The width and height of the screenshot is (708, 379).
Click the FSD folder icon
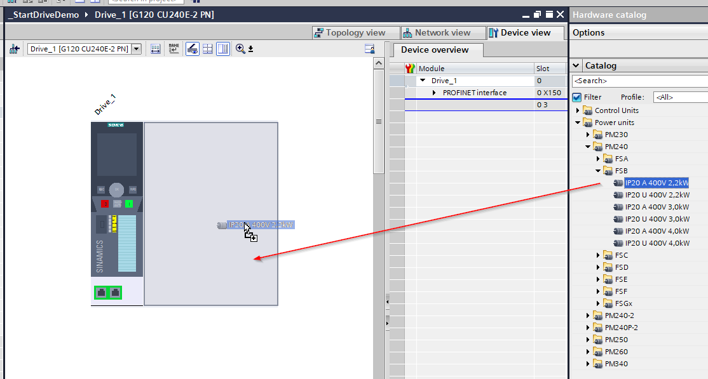coord(608,267)
